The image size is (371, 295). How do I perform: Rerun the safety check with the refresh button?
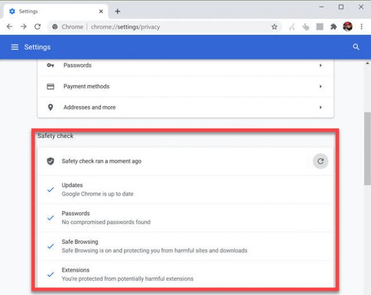point(320,161)
